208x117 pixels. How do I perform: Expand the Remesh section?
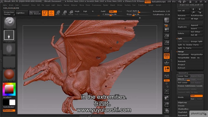[x=182, y=61]
